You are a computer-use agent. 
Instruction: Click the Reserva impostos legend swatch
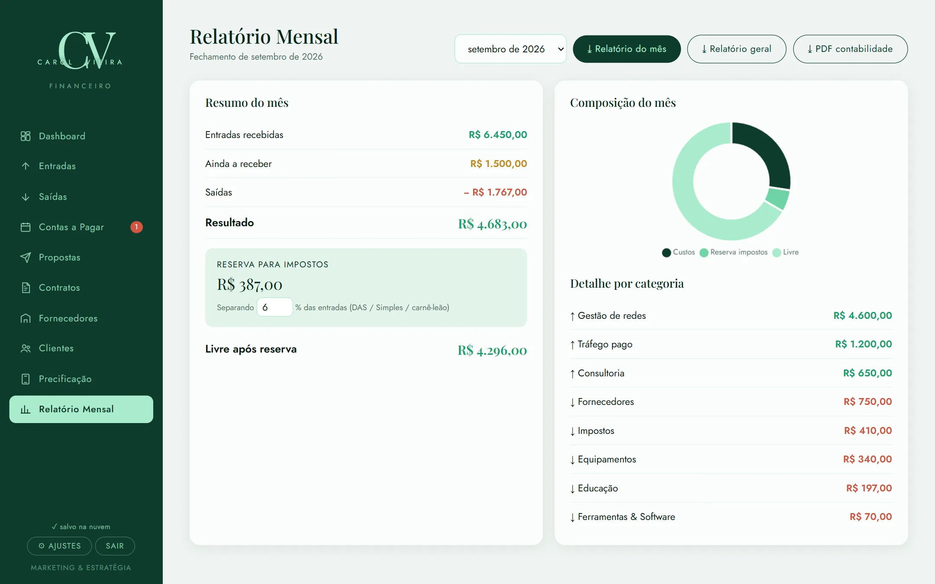704,253
